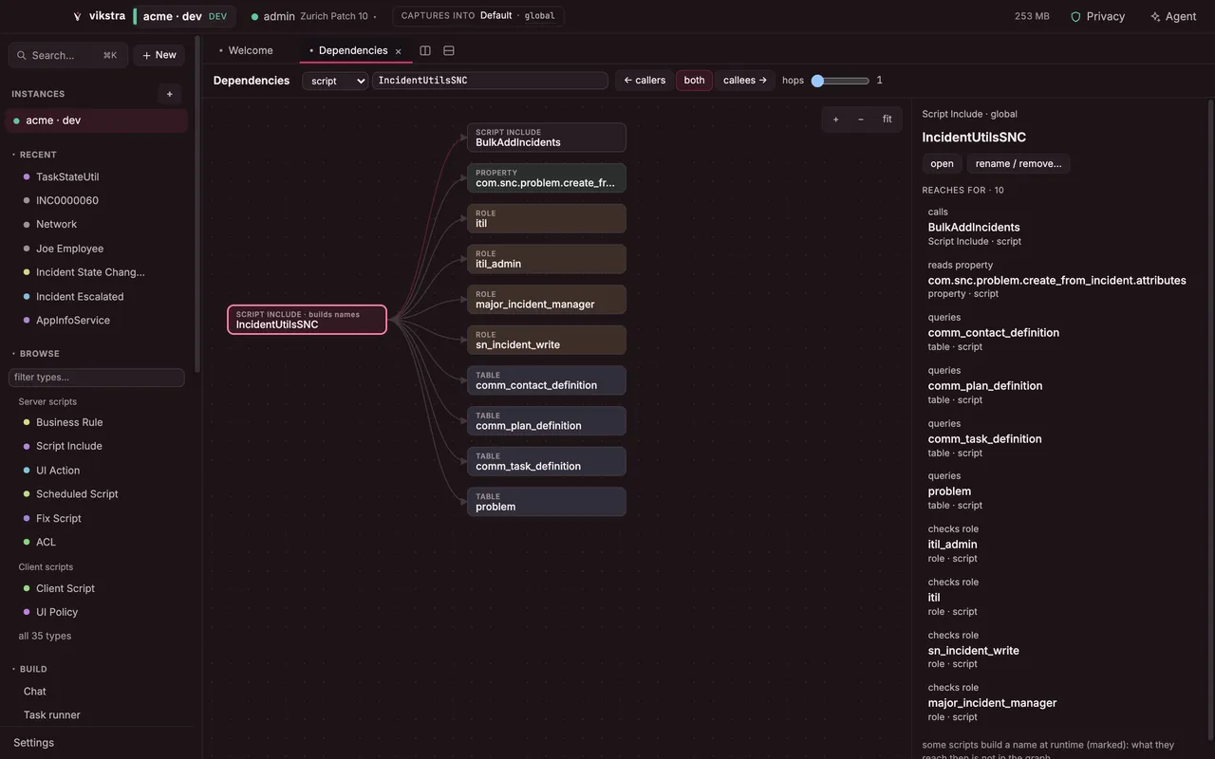Open Settings in the sidebar
Screen dimensions: 1215x759
tap(34, 743)
